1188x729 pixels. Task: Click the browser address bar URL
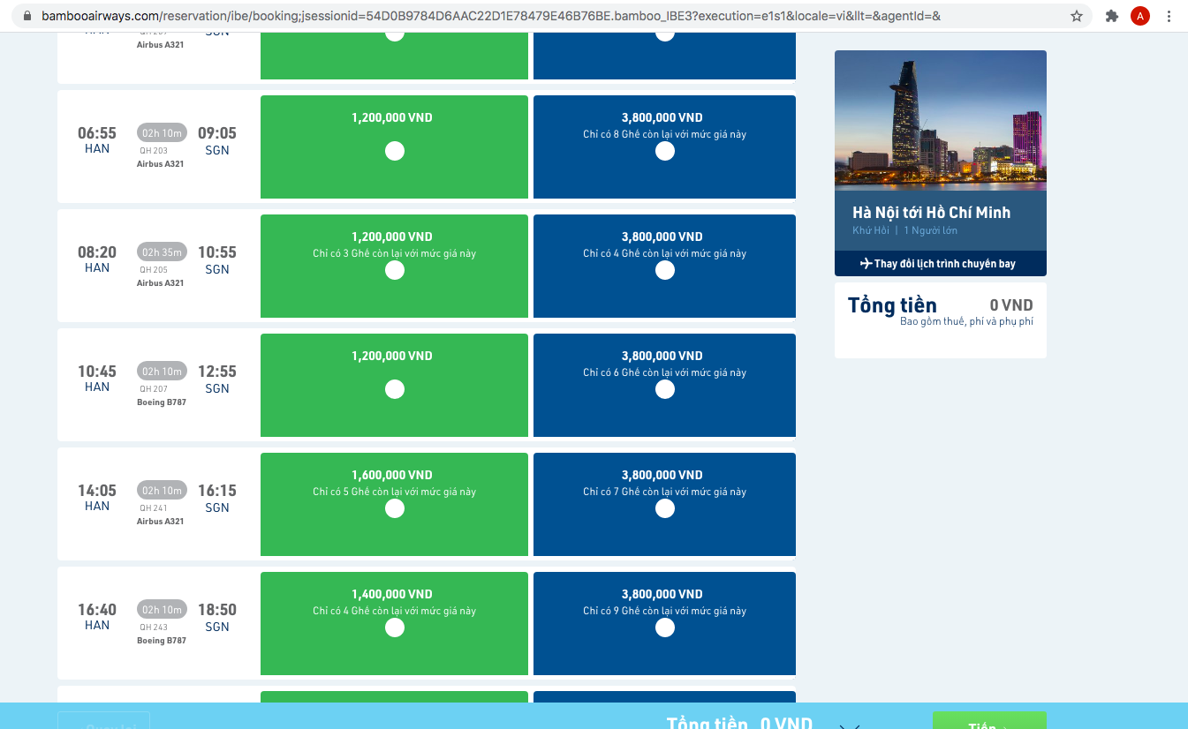491,16
